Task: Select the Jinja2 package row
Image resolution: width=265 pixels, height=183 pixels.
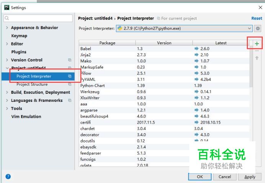Action: click(x=164, y=55)
